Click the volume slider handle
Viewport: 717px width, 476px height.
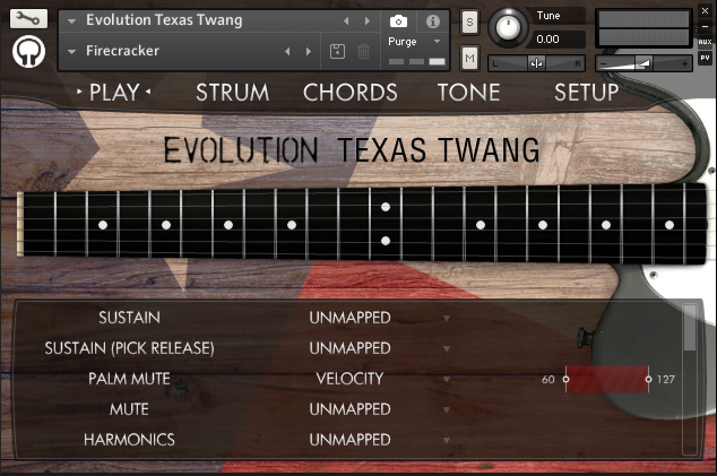[643, 64]
